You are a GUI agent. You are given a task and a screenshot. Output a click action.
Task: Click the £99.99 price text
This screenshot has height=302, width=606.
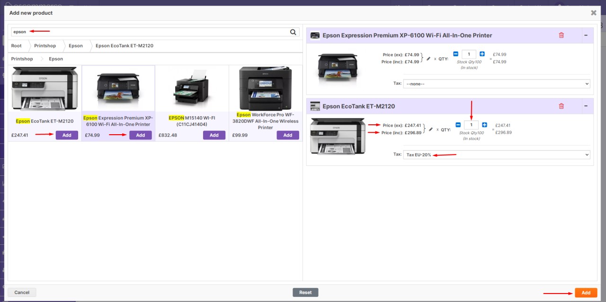tap(240, 135)
